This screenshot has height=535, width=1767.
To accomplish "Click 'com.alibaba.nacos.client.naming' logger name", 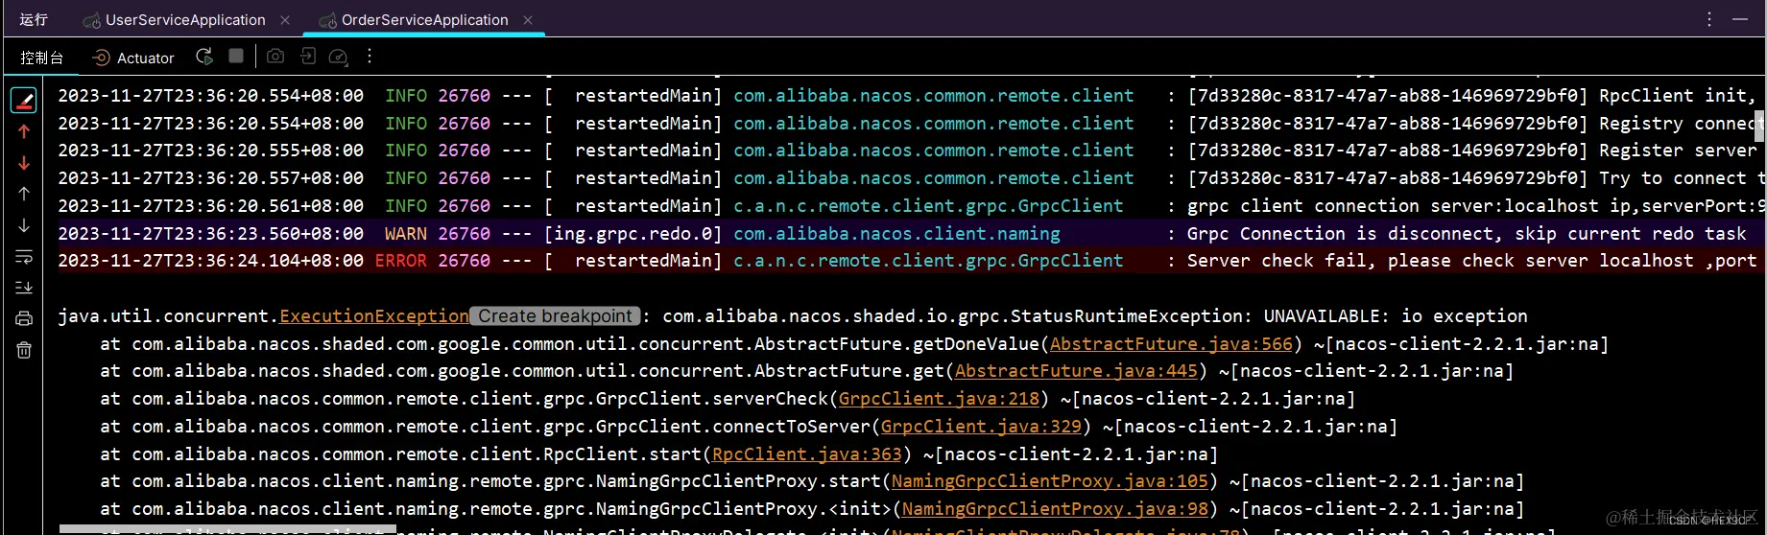I will pyautogui.click(x=897, y=234).
